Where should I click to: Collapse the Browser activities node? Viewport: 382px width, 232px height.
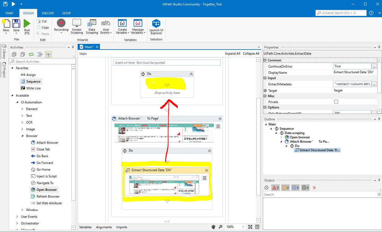coord(22,136)
